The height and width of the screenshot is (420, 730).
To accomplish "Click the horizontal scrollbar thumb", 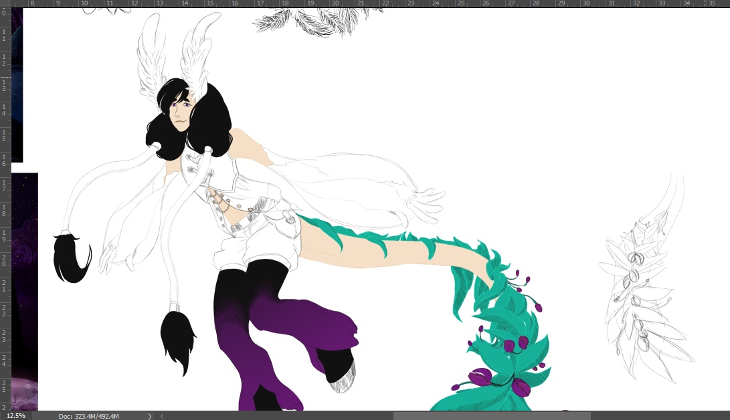I will [x=492, y=415].
